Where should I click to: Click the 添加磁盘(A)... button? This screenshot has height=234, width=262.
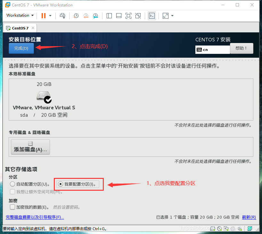coord(30,147)
